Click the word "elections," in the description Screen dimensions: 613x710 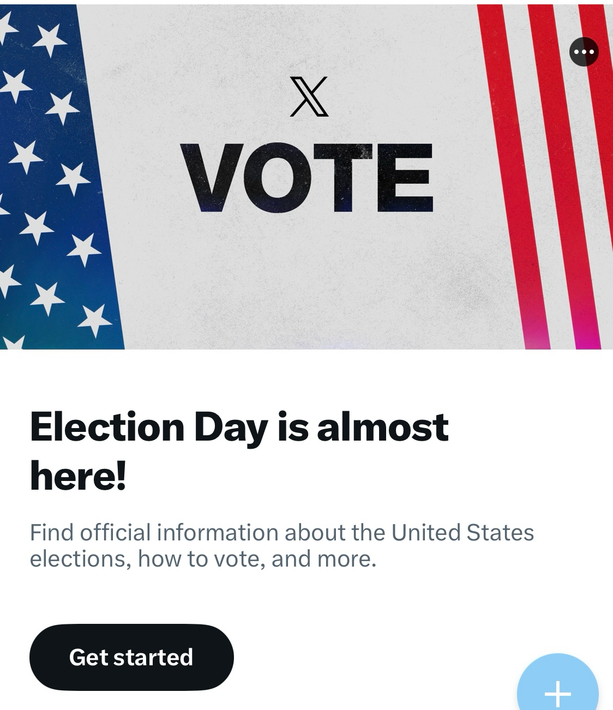coord(80,559)
